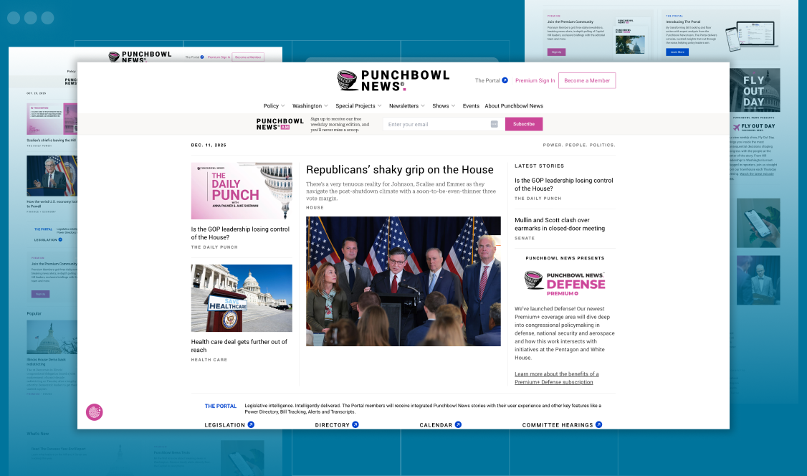
Task: Open the House leadership press conference photo
Action: click(x=403, y=281)
